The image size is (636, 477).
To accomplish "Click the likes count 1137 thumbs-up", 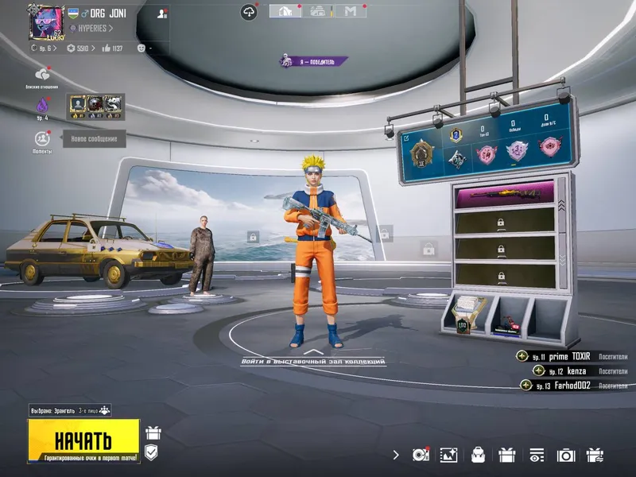I will click(x=112, y=48).
